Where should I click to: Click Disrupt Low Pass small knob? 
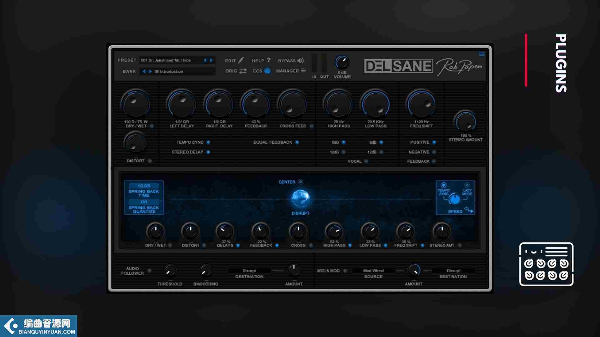click(x=370, y=232)
